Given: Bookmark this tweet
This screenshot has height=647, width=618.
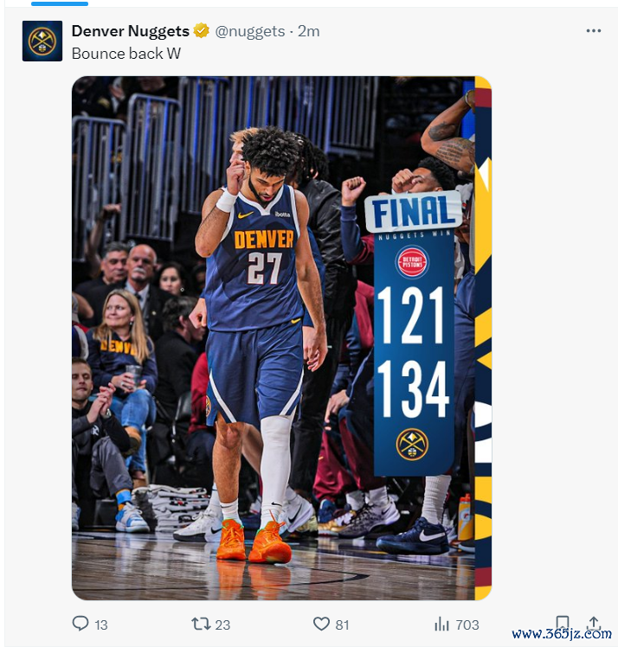Looking at the screenshot, I should click(563, 623).
